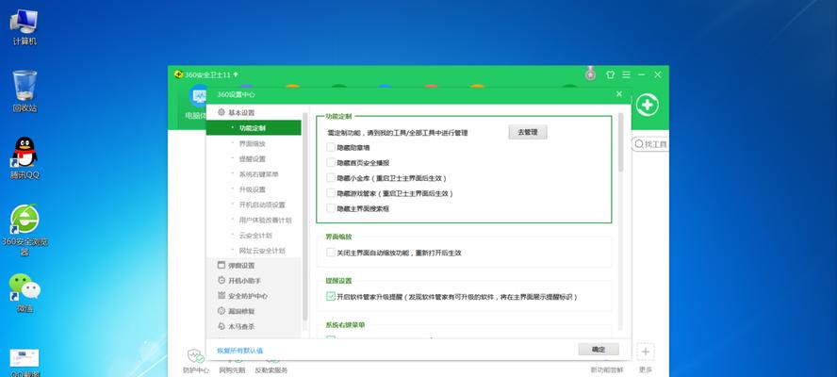Enable 隐藏游戏管家 checkbox

point(331,193)
